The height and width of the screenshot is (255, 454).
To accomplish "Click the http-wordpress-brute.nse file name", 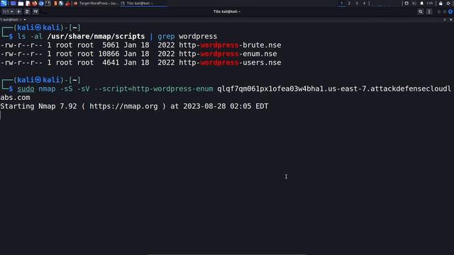I will [230, 45].
